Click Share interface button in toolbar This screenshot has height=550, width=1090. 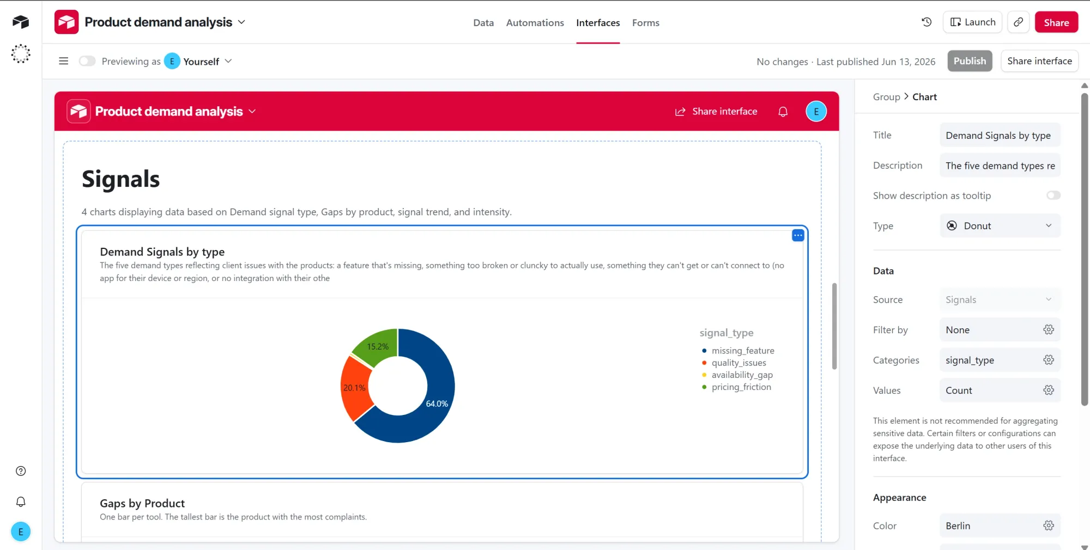pyautogui.click(x=1039, y=61)
